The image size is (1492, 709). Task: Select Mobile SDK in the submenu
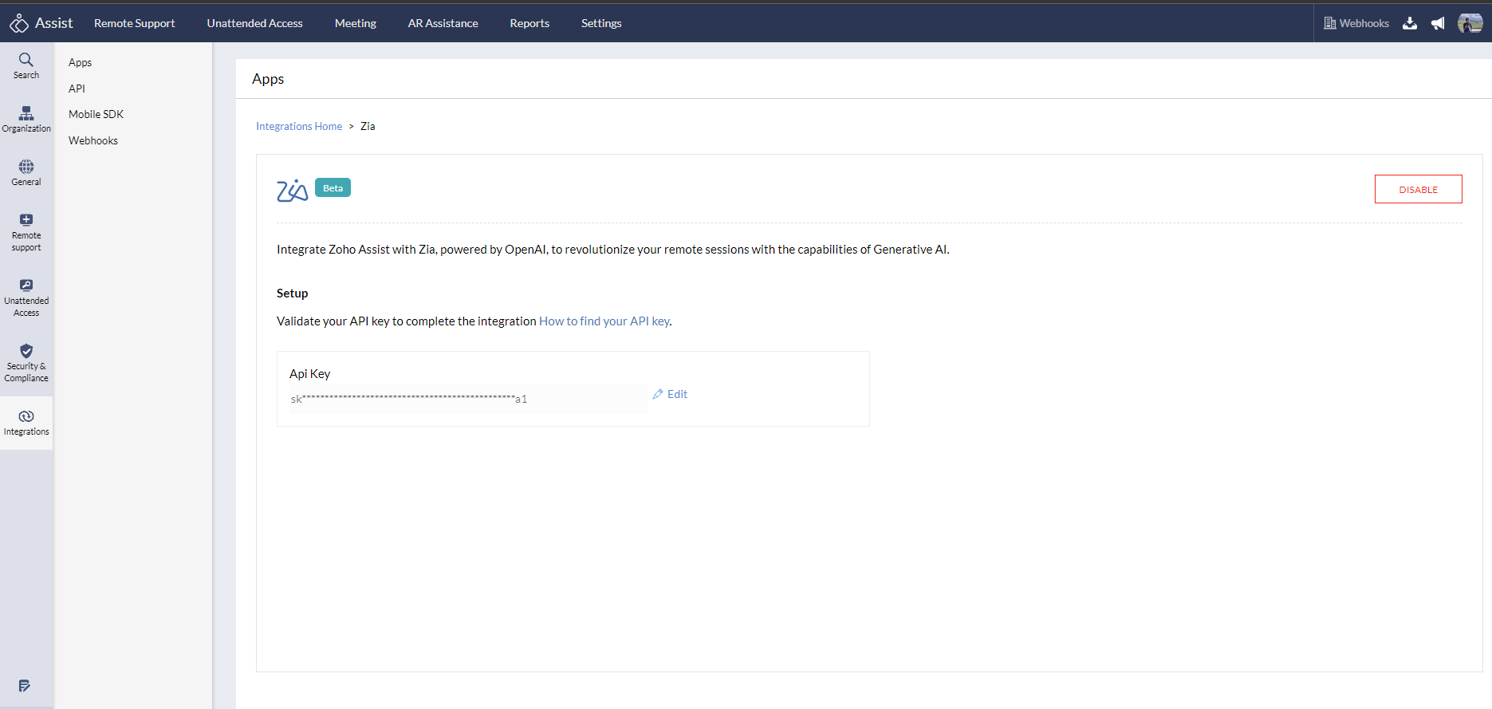pos(96,114)
